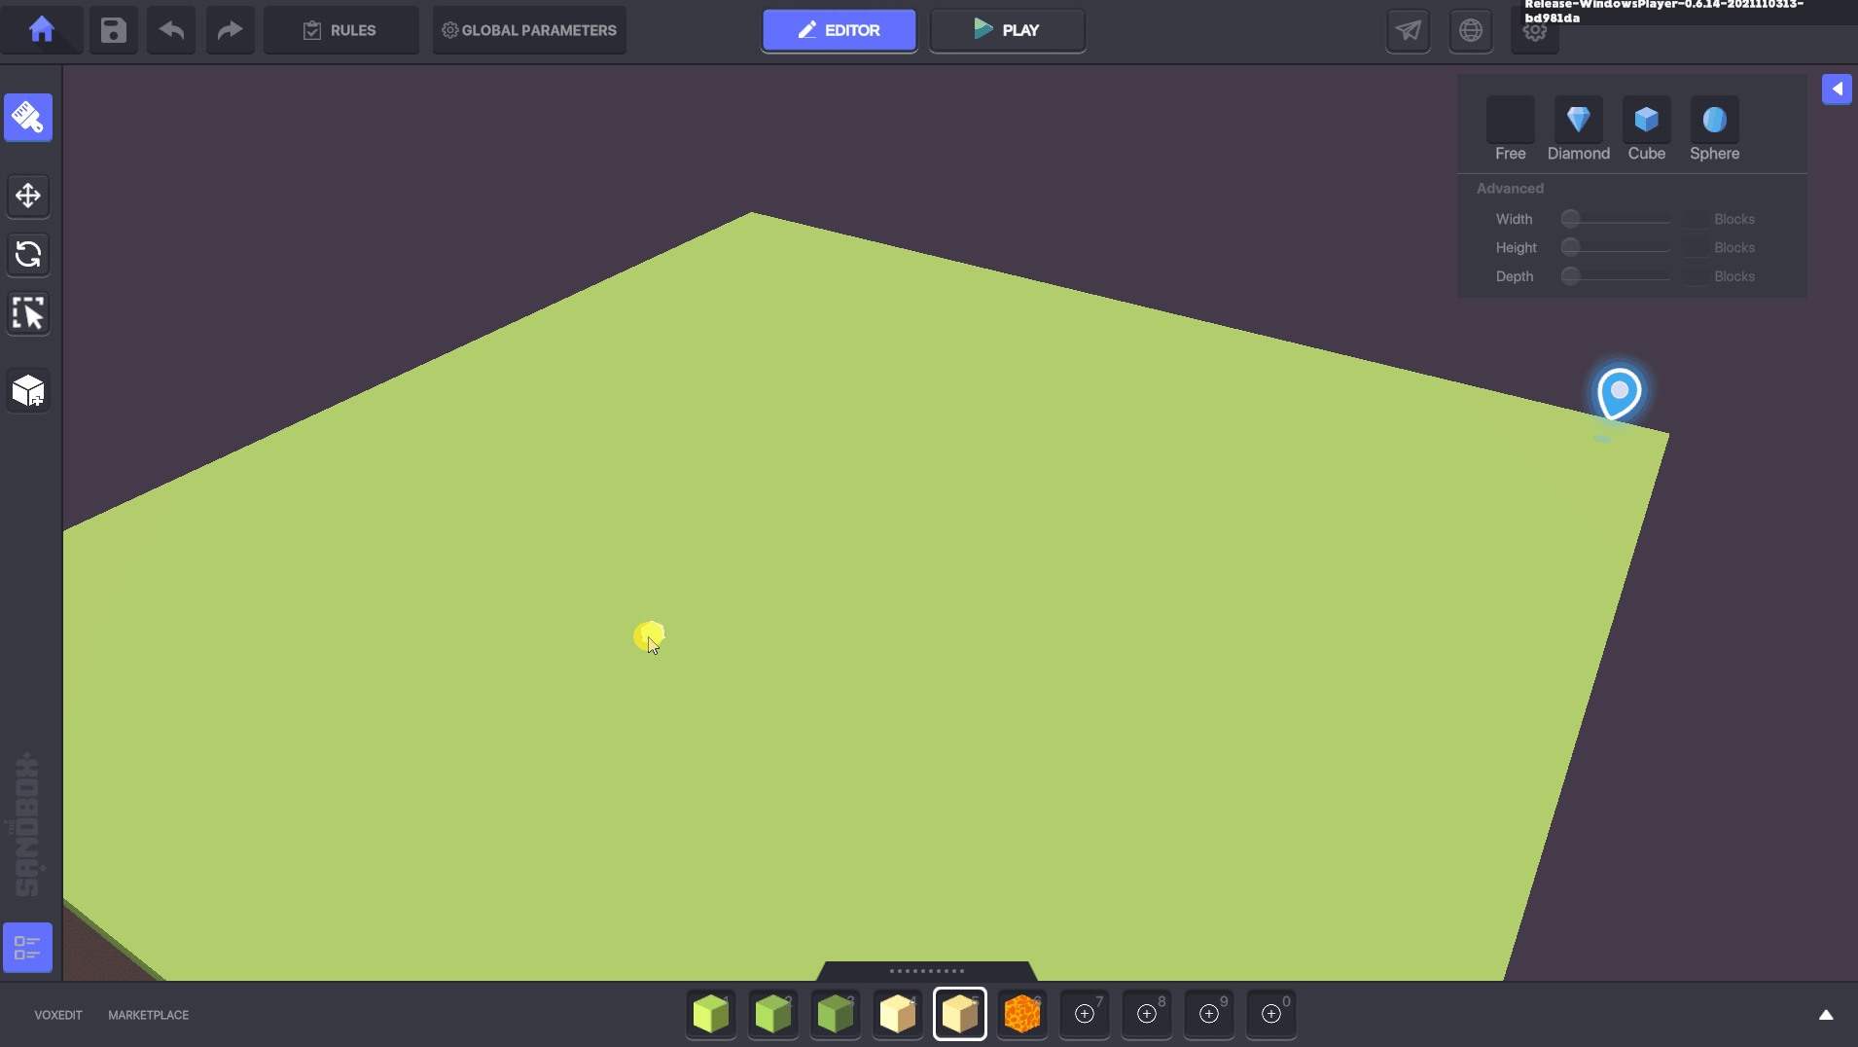Open Global Parameters
This screenshot has height=1047, width=1858.
(529, 30)
